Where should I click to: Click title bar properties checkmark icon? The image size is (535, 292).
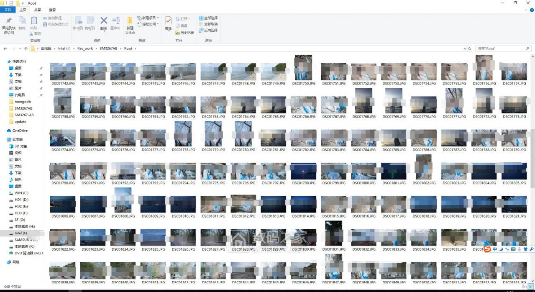(x=11, y=3)
